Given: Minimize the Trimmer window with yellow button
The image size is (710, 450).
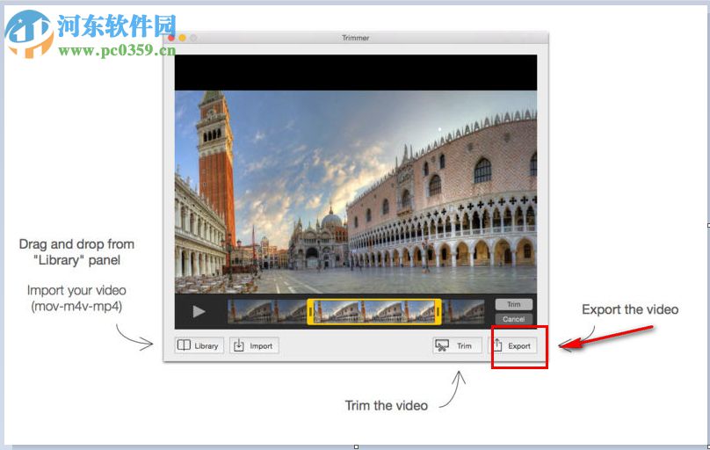Looking at the screenshot, I should [183, 38].
